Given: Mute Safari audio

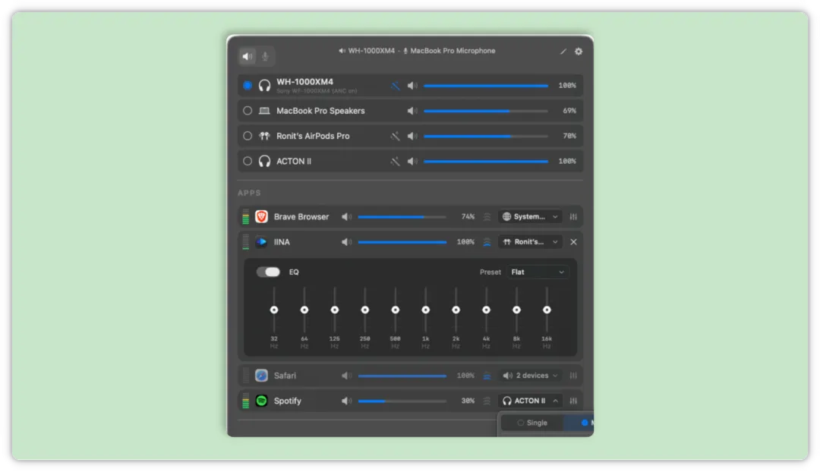Looking at the screenshot, I should [347, 376].
